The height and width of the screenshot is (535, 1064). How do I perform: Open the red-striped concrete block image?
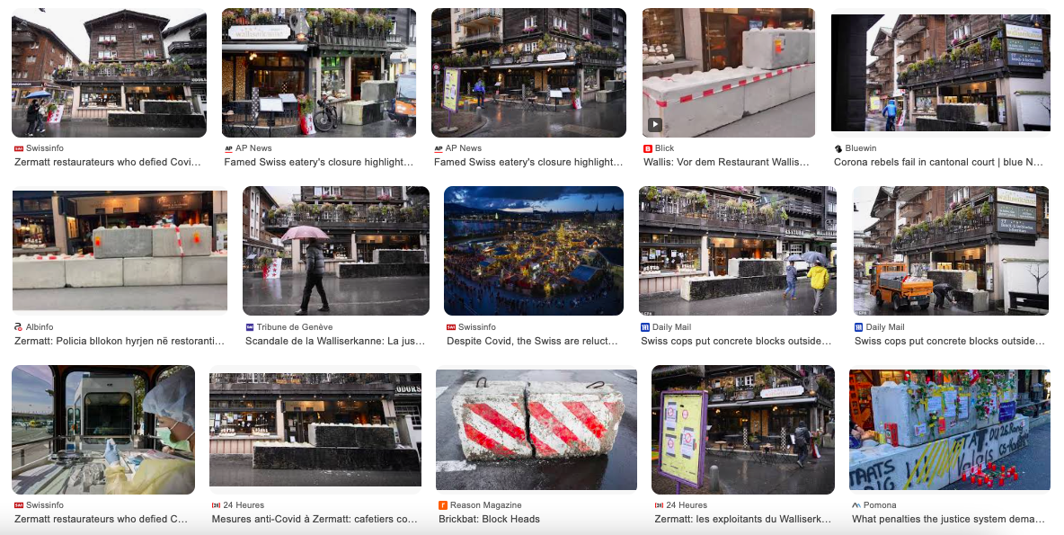click(536, 429)
